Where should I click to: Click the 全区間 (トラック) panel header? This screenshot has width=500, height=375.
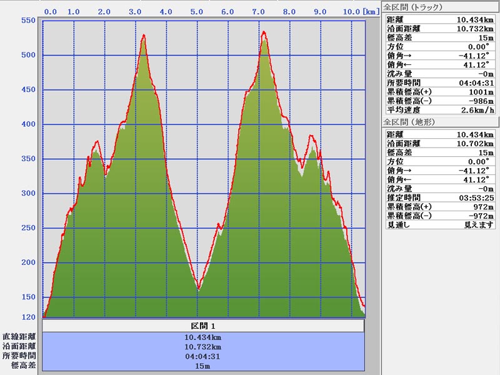pos(412,7)
